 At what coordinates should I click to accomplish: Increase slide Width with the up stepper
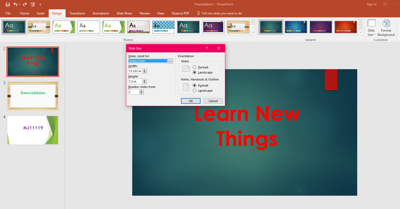(145, 70)
